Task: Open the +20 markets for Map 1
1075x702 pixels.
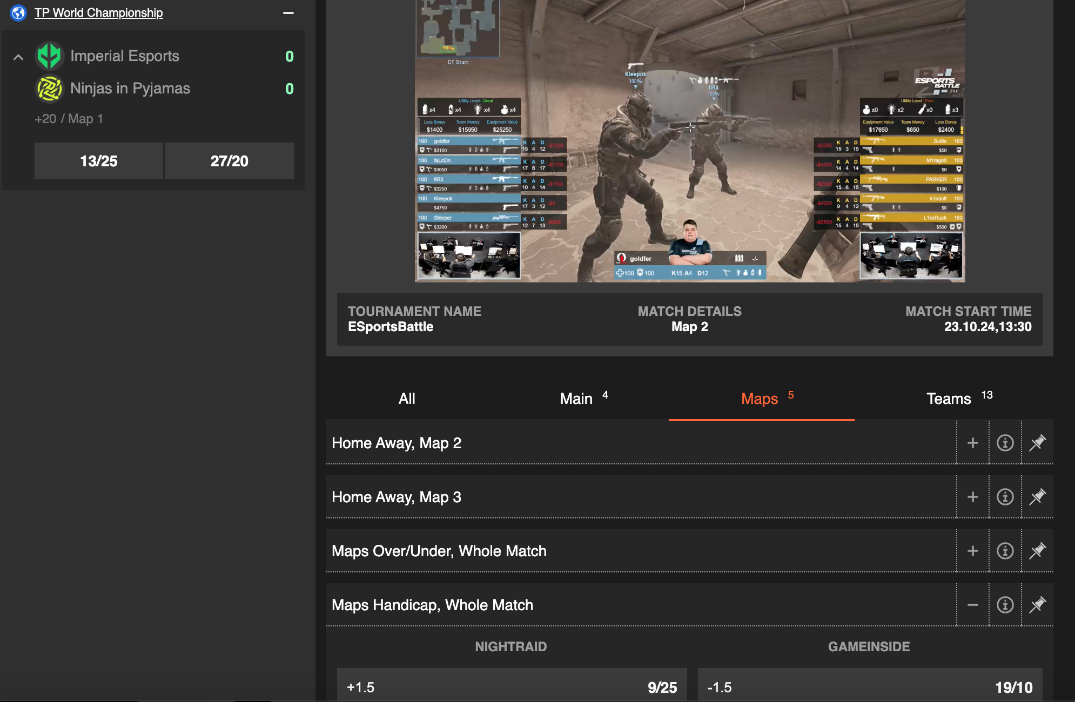Action: click(69, 119)
